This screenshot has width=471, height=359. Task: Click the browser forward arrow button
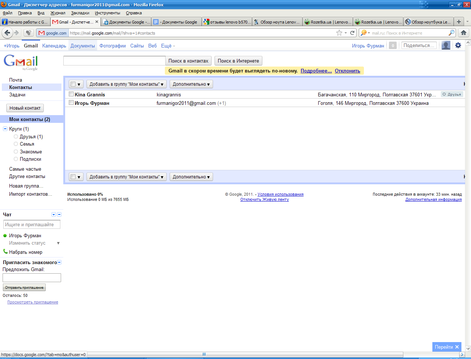16,33
